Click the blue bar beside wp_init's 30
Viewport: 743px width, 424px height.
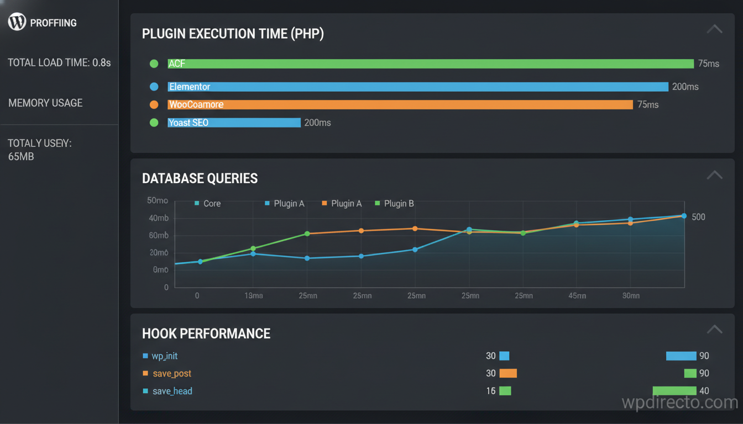[504, 356]
